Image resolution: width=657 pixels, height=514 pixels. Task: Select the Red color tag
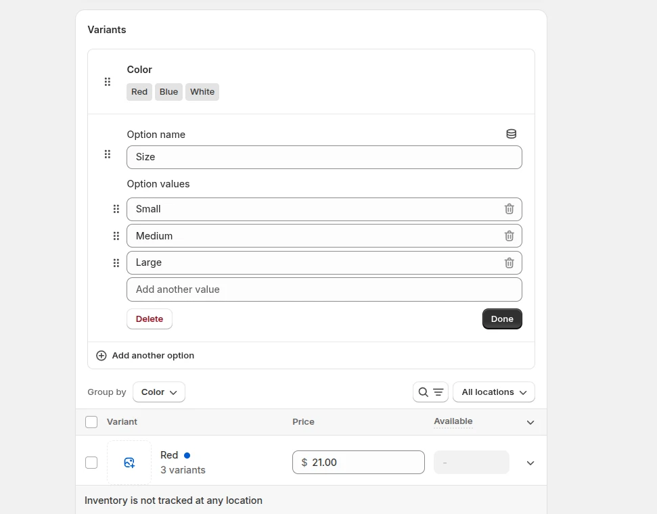coord(139,92)
